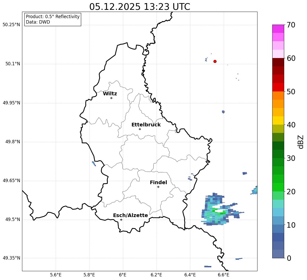The width and height of the screenshot is (307, 280).
Task: Click the 5.6°E longitude label
Action: (56, 275)
